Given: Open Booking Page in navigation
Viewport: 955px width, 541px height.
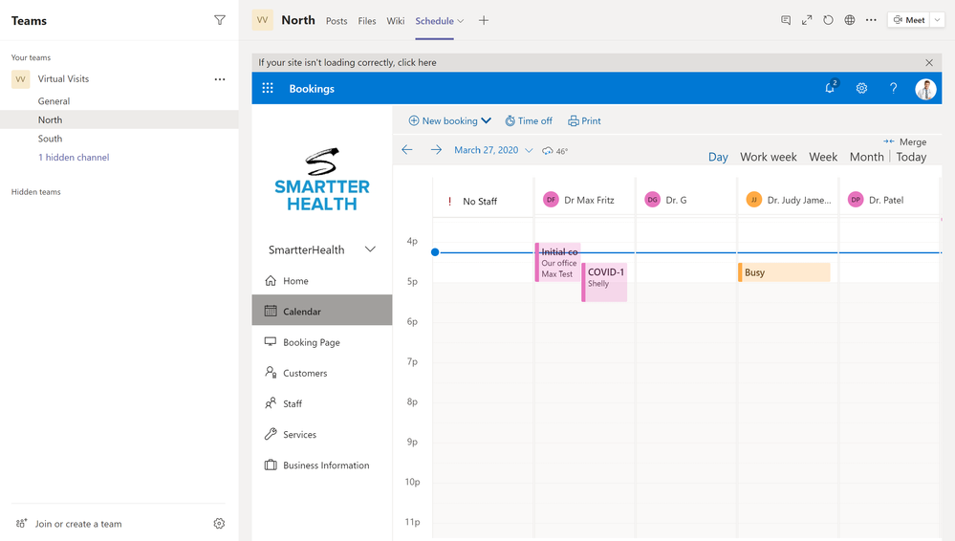Looking at the screenshot, I should click(322, 342).
